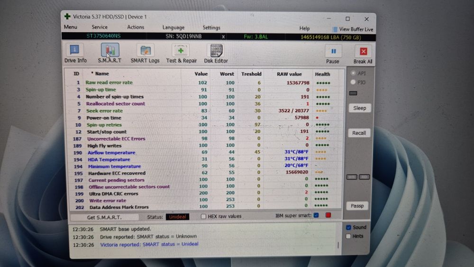Open the Service menu

[100, 27]
